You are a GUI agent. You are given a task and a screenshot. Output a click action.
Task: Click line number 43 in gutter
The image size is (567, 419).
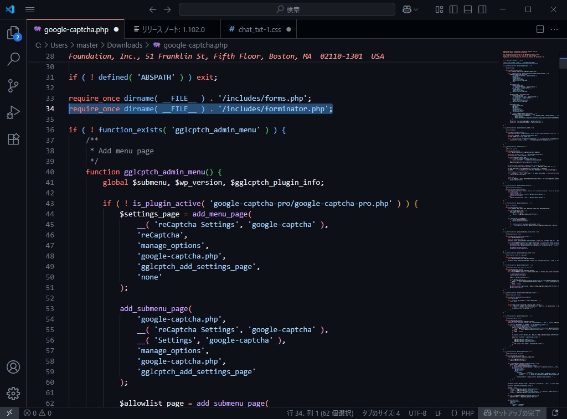coord(50,203)
